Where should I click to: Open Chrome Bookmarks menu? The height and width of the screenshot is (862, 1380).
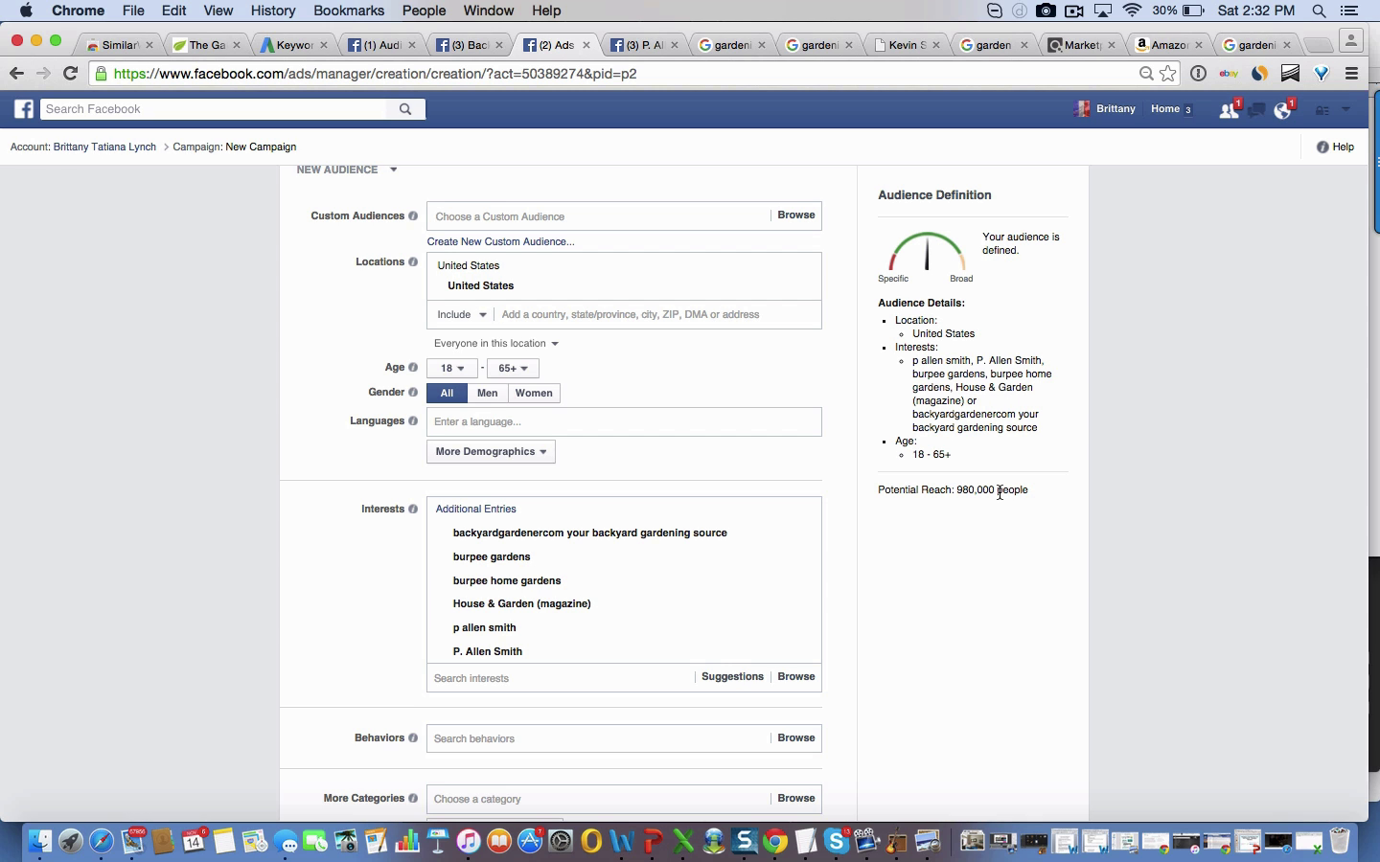click(349, 11)
